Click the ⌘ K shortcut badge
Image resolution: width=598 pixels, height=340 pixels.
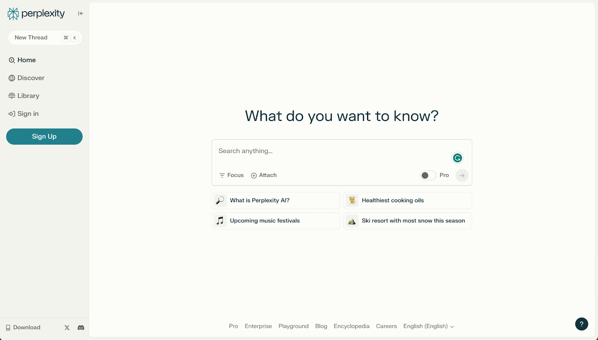pos(70,38)
